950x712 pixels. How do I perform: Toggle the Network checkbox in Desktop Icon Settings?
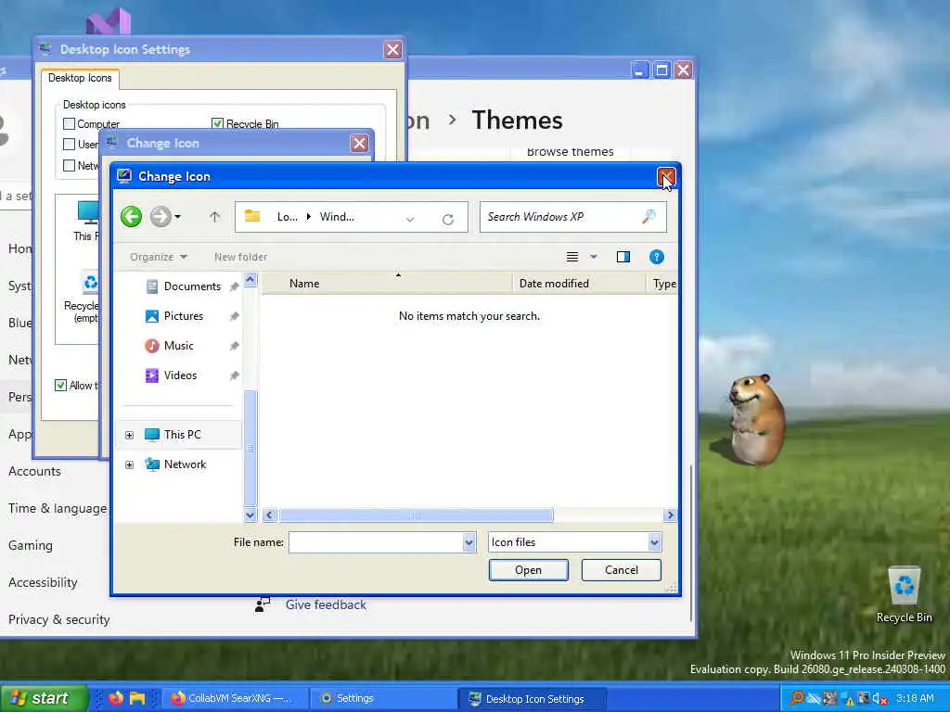click(69, 165)
